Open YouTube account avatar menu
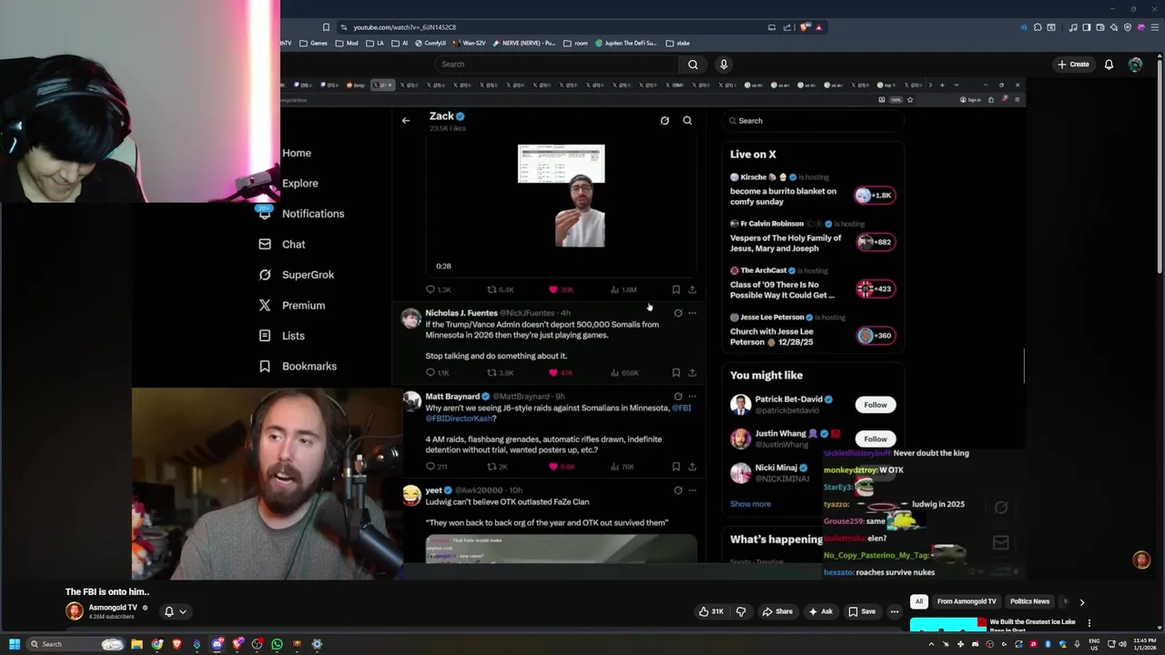This screenshot has width=1165, height=655. point(1135,65)
